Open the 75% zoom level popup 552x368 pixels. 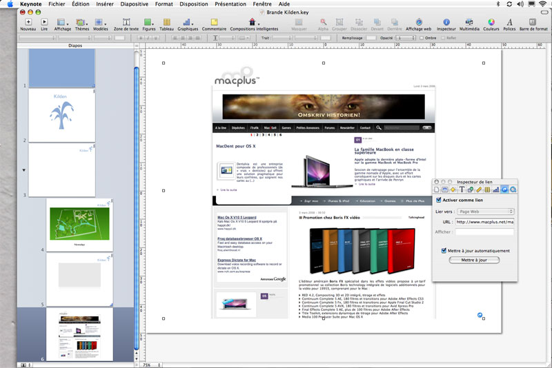152,365
